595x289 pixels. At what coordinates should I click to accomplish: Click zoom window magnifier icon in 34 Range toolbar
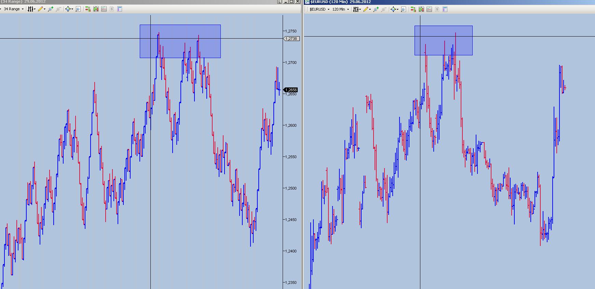[78, 9]
